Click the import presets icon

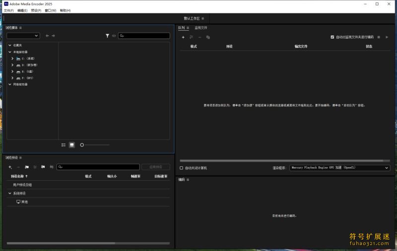(43, 167)
